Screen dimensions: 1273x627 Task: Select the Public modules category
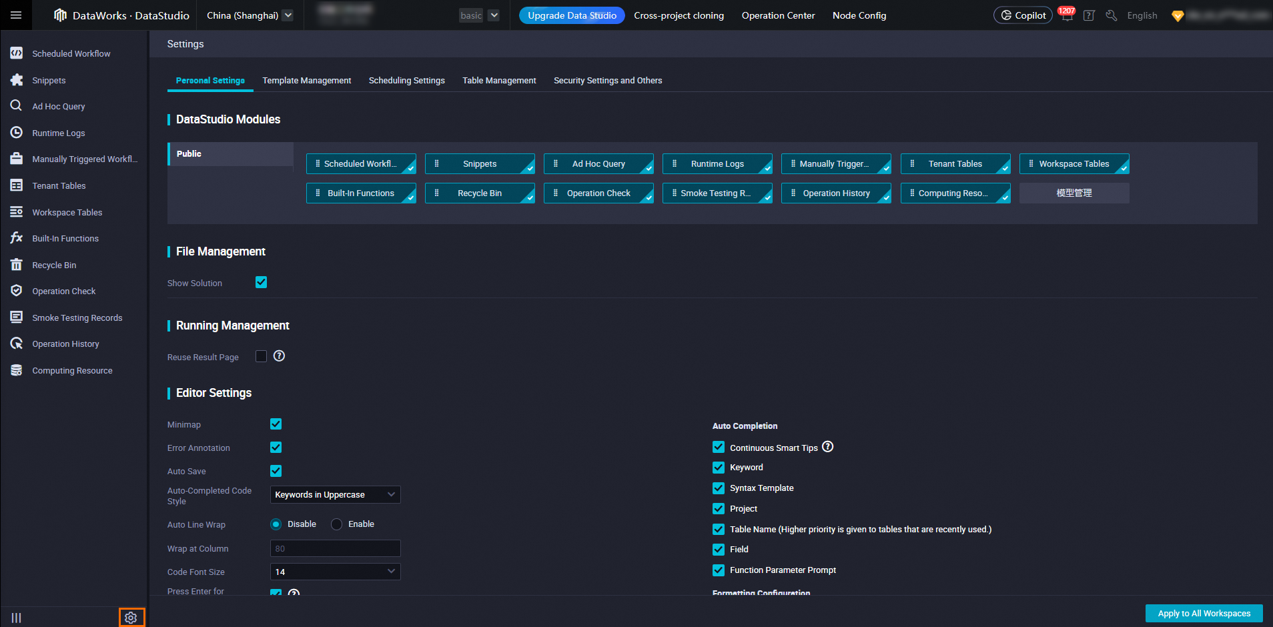[x=230, y=153]
